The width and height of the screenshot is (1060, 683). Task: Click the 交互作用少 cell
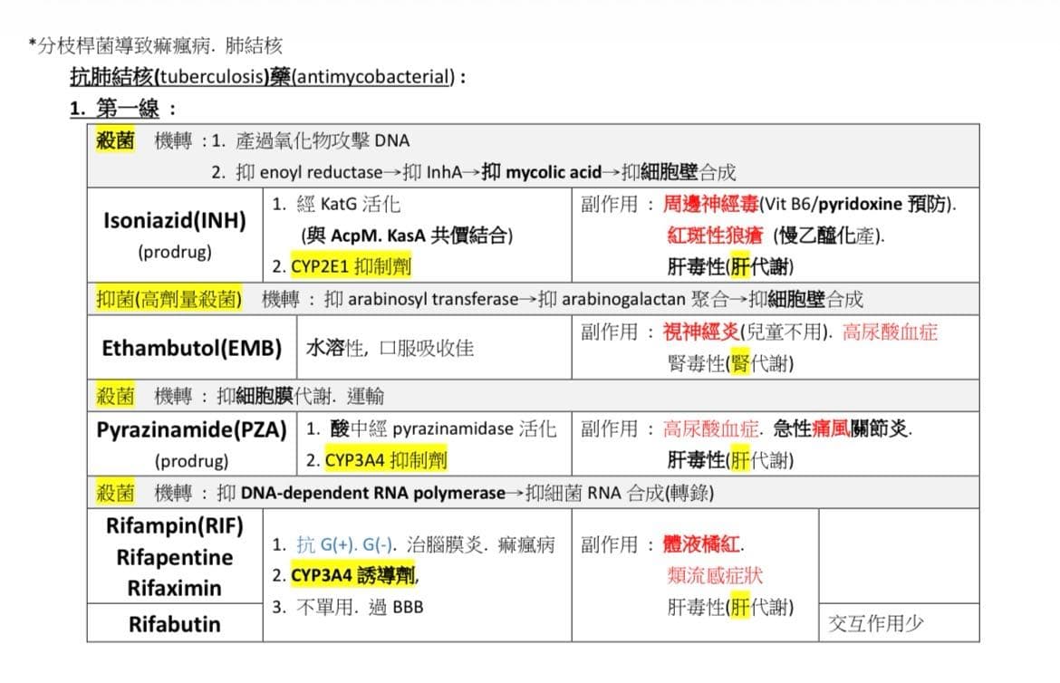coord(899,623)
